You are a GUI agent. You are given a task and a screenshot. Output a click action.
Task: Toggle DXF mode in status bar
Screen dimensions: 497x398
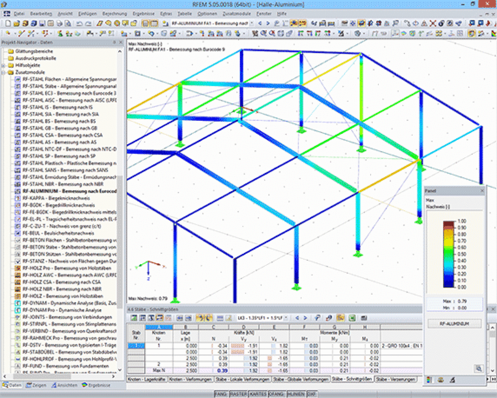[x=312, y=394]
